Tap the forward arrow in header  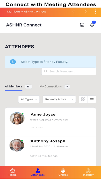[x=86, y=12]
